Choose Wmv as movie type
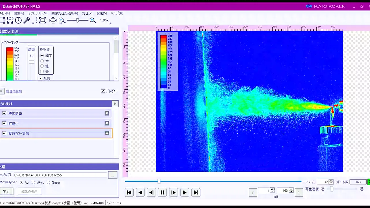The image size is (370, 208). [34, 183]
